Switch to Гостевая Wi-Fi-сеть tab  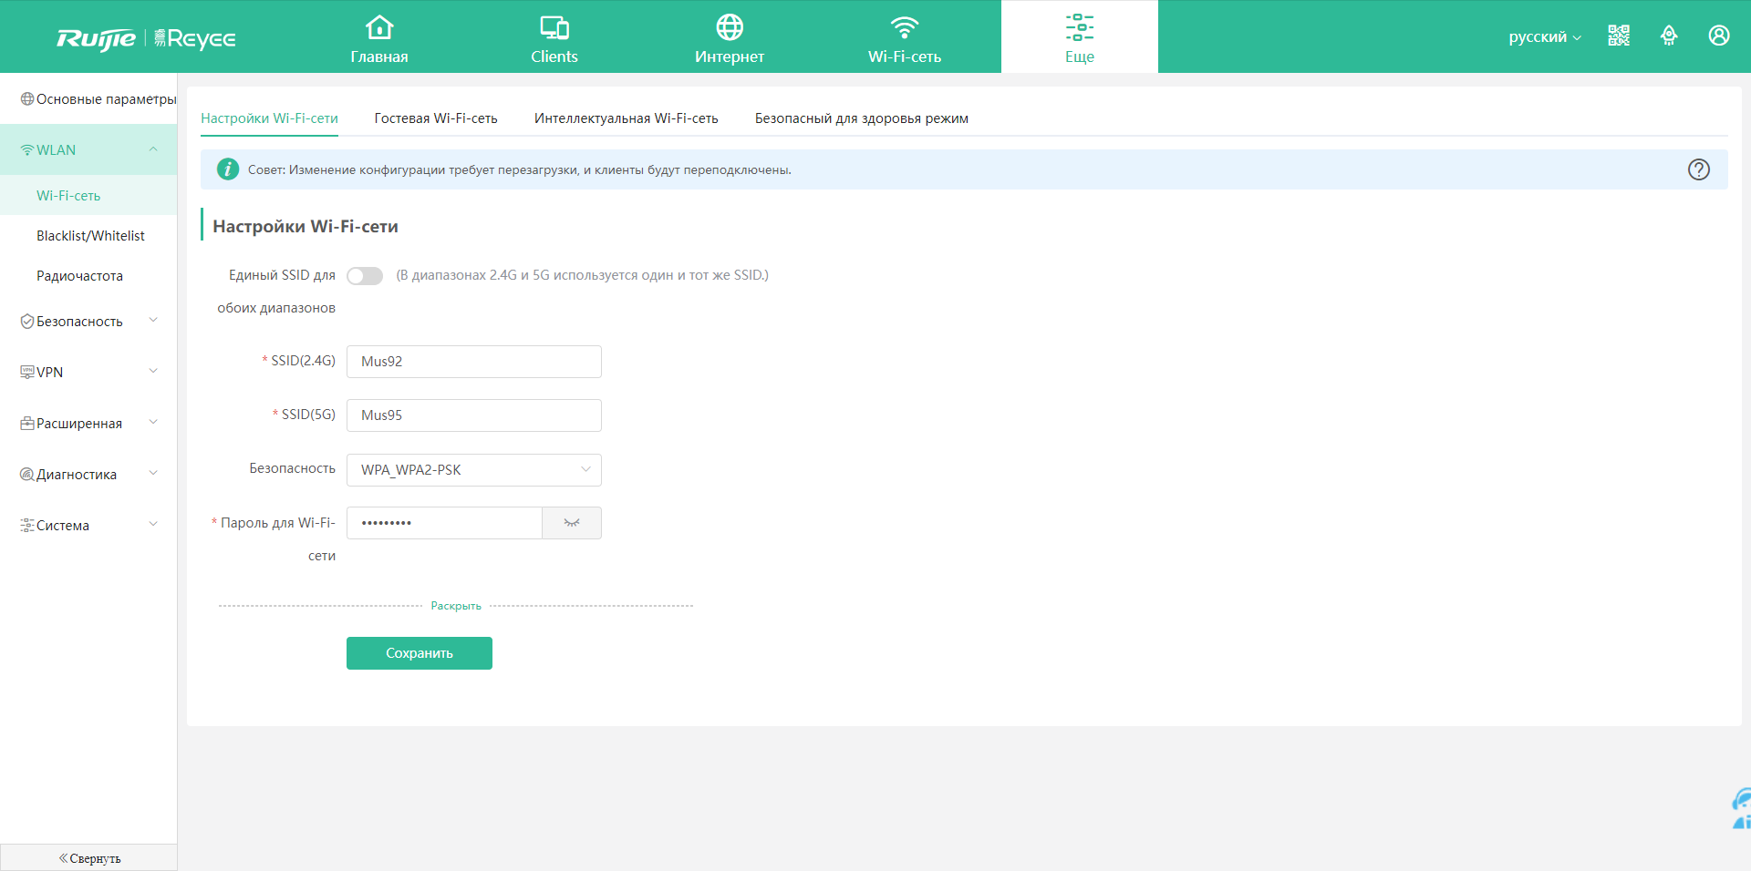pyautogui.click(x=436, y=118)
